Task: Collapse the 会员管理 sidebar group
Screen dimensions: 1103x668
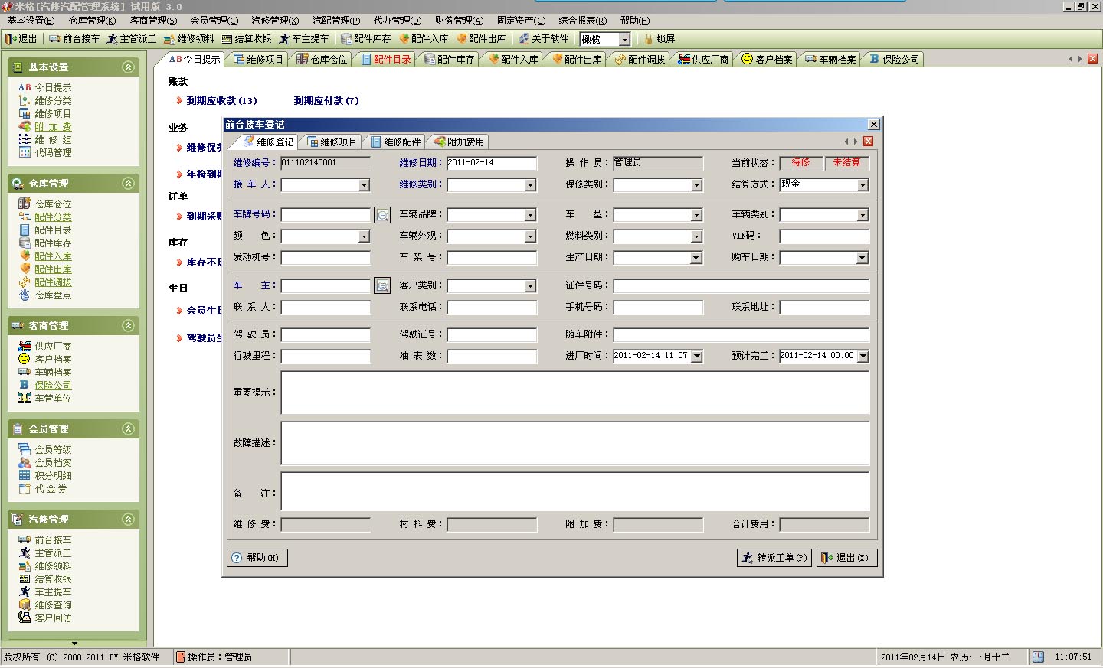Action: click(128, 429)
